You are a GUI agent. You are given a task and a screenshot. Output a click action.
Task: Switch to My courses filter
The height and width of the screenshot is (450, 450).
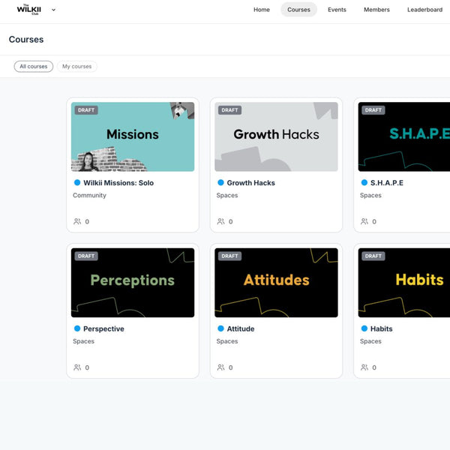76,67
